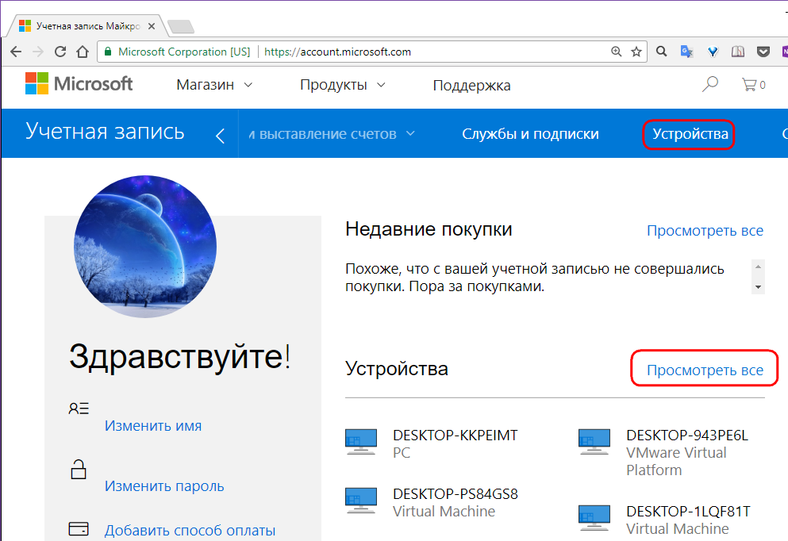Click the padlock icon above Изменить пароль

click(x=79, y=469)
